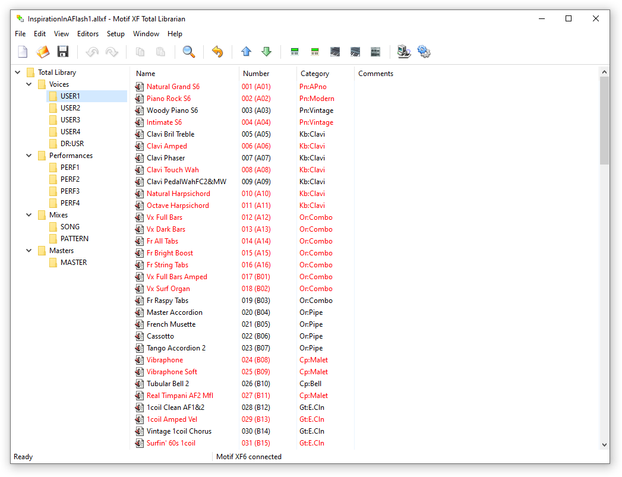Click the Number column header
This screenshot has width=622, height=477.
tap(256, 74)
